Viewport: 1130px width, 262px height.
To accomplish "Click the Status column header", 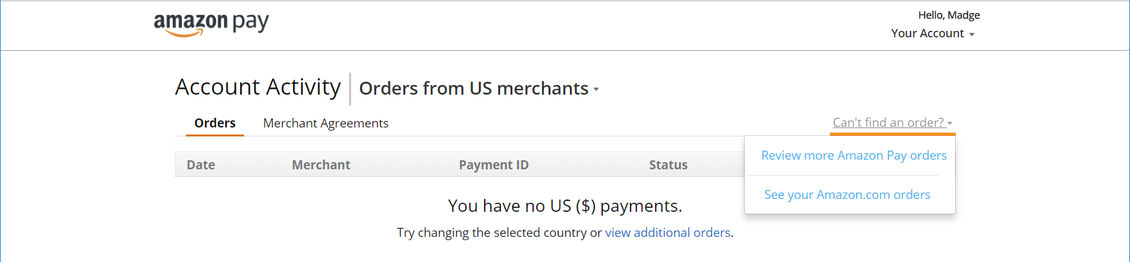I will 669,165.
